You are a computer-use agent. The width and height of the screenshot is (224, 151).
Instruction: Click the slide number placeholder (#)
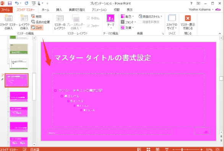pyautogui.click(x=202, y=131)
